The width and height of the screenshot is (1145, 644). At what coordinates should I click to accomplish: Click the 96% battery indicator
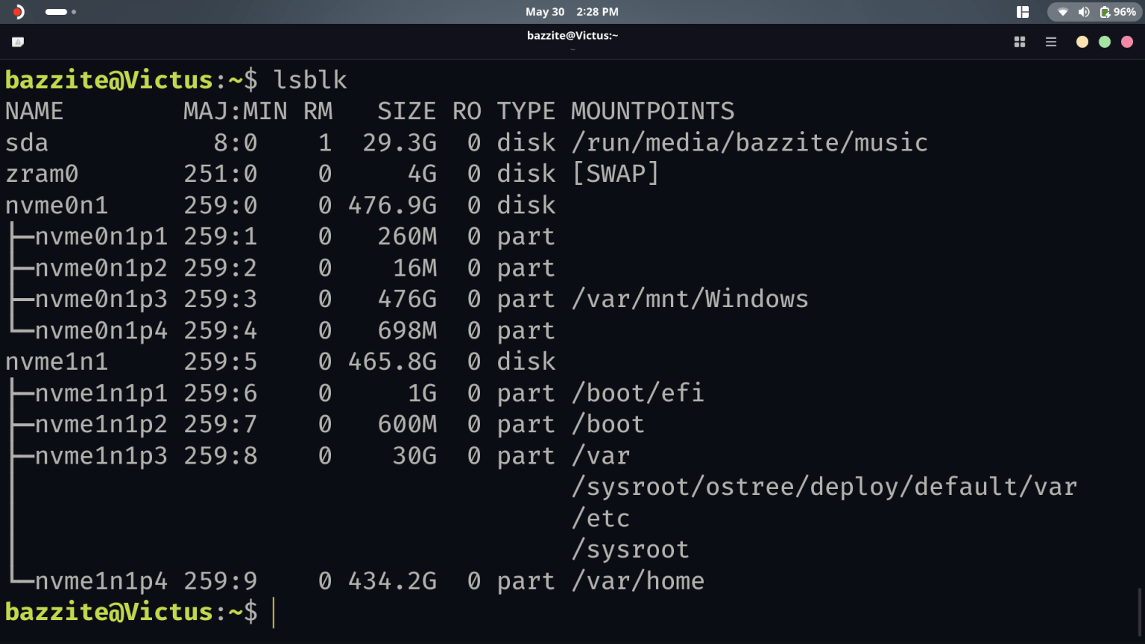(x=1115, y=12)
